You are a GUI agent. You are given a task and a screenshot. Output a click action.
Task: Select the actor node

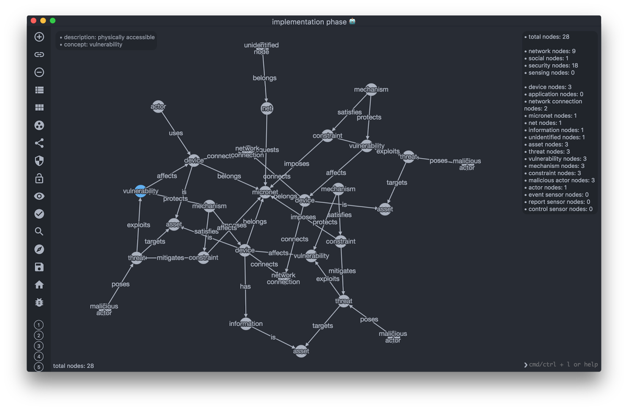coord(158,107)
